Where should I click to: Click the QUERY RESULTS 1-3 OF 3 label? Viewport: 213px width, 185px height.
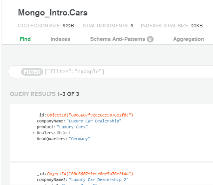point(44,94)
